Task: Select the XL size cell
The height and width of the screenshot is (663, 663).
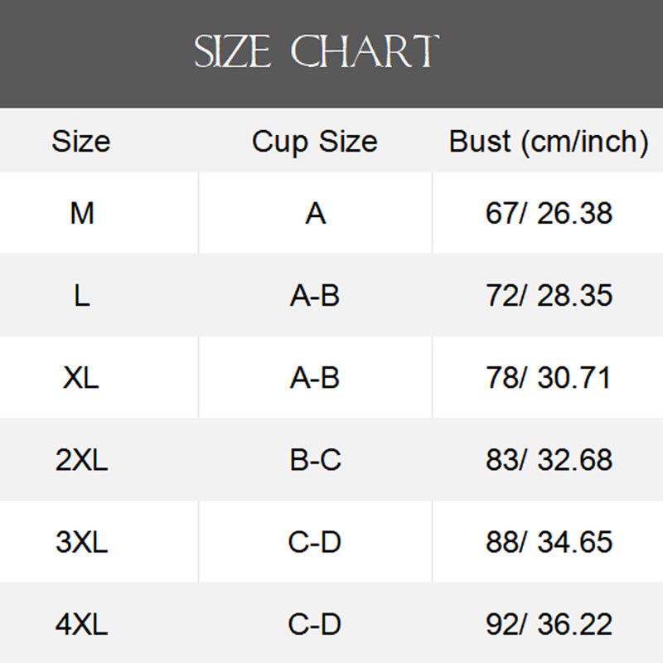Action: pos(82,378)
